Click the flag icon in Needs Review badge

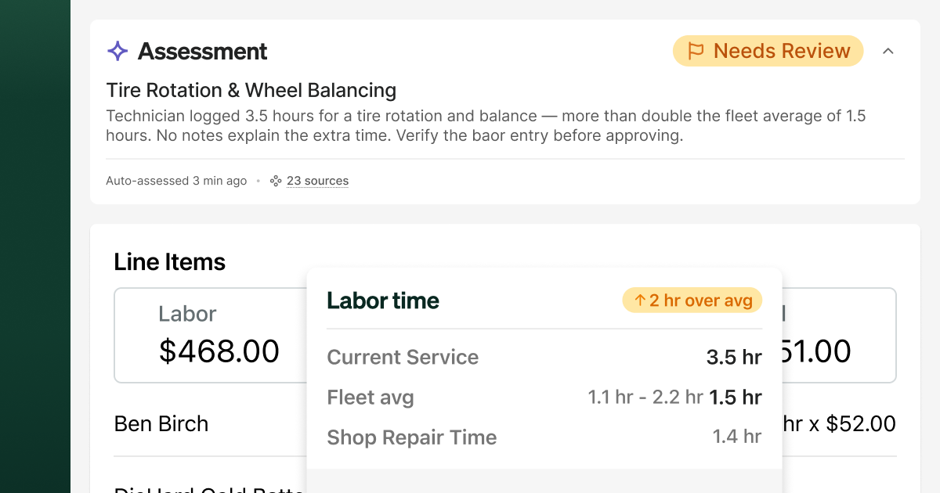click(x=696, y=52)
